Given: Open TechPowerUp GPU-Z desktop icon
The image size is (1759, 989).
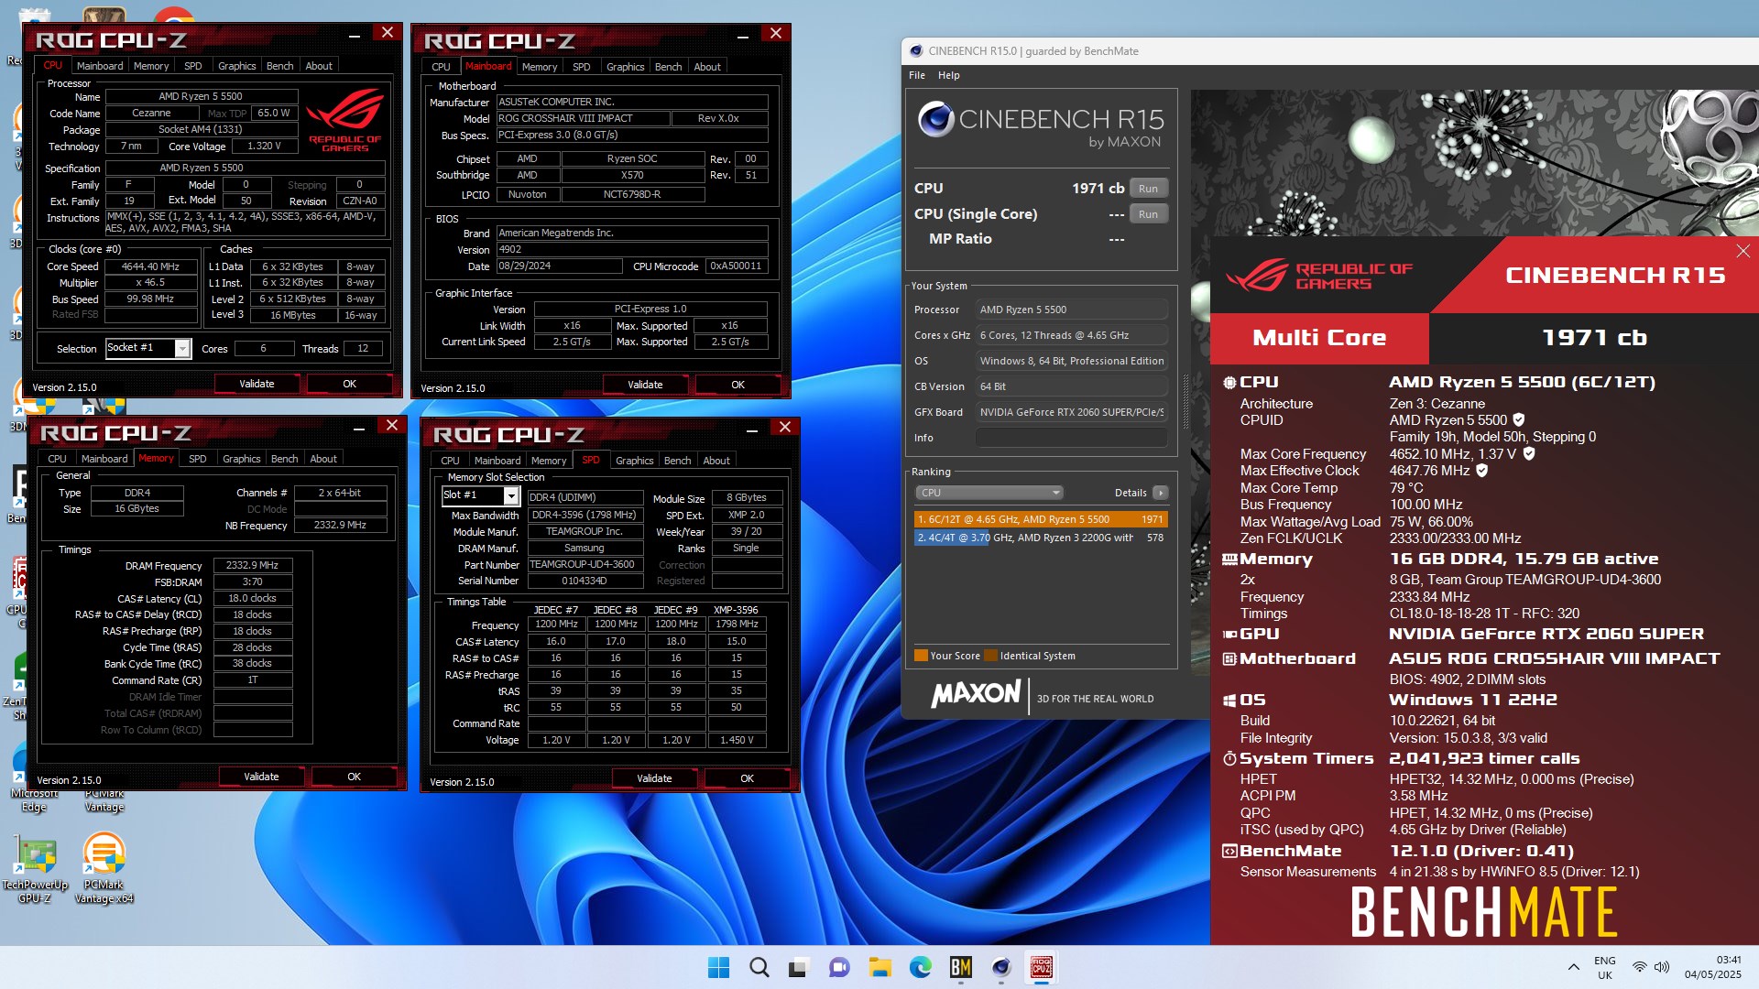Looking at the screenshot, I should (35, 868).
